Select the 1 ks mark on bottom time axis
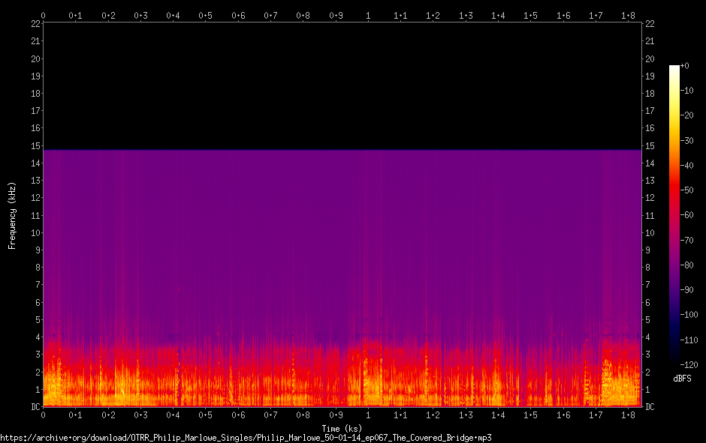706x443 pixels. (367, 415)
